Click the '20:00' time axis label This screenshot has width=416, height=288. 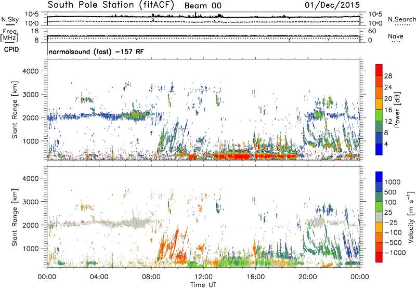click(307, 277)
